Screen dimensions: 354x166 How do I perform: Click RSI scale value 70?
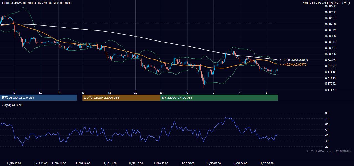pyautogui.click(x=327, y=119)
